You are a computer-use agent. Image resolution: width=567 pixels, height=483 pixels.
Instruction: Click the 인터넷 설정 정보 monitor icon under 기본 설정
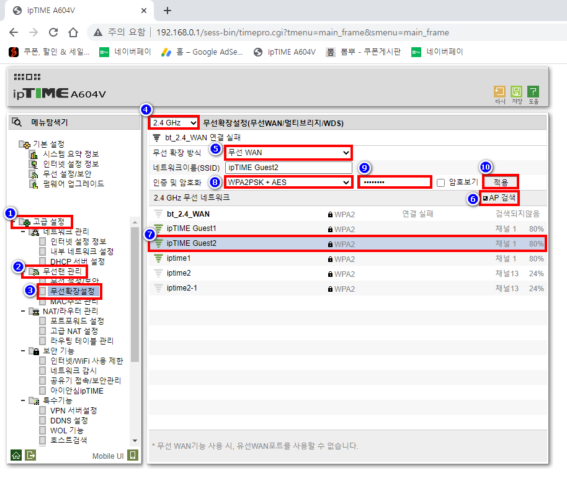(34, 165)
